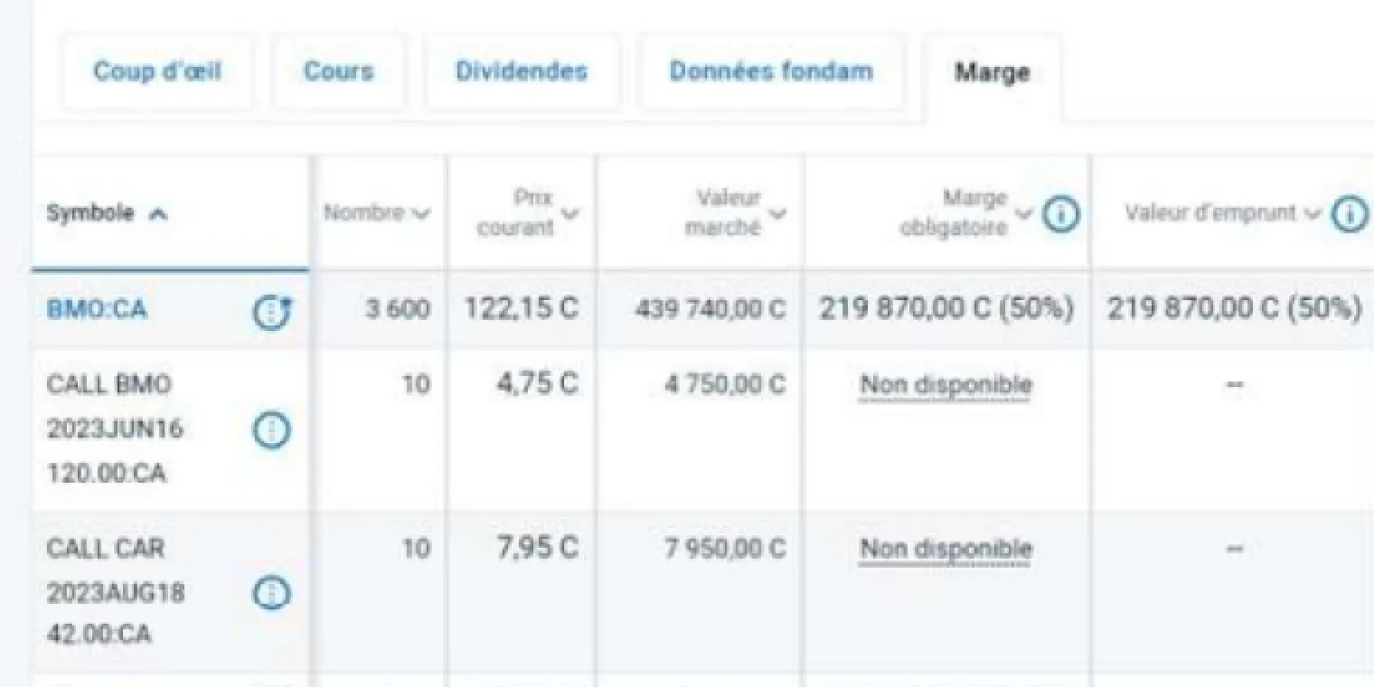Image resolution: width=1374 pixels, height=688 pixels.
Task: Click info icon beside Valeur d'emprunt header
Action: tap(1350, 215)
